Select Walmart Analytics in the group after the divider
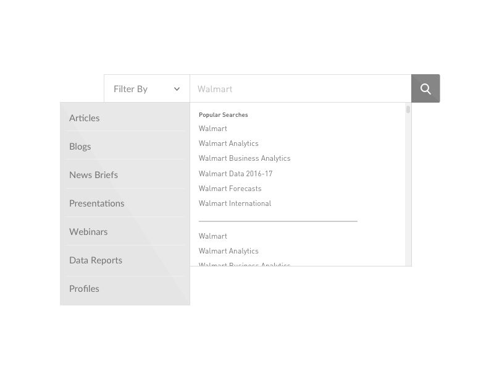 tap(228, 251)
